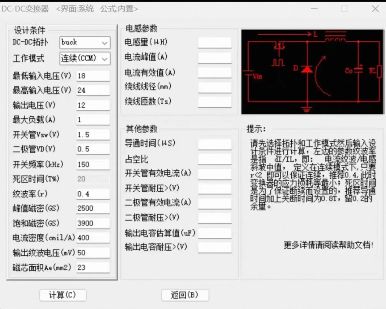Click the 饱和磁密 field showing 3900
386x309 pixels.
93,223
